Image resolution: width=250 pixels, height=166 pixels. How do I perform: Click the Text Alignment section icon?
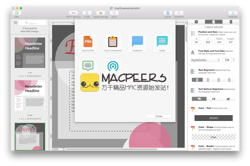click(193, 71)
